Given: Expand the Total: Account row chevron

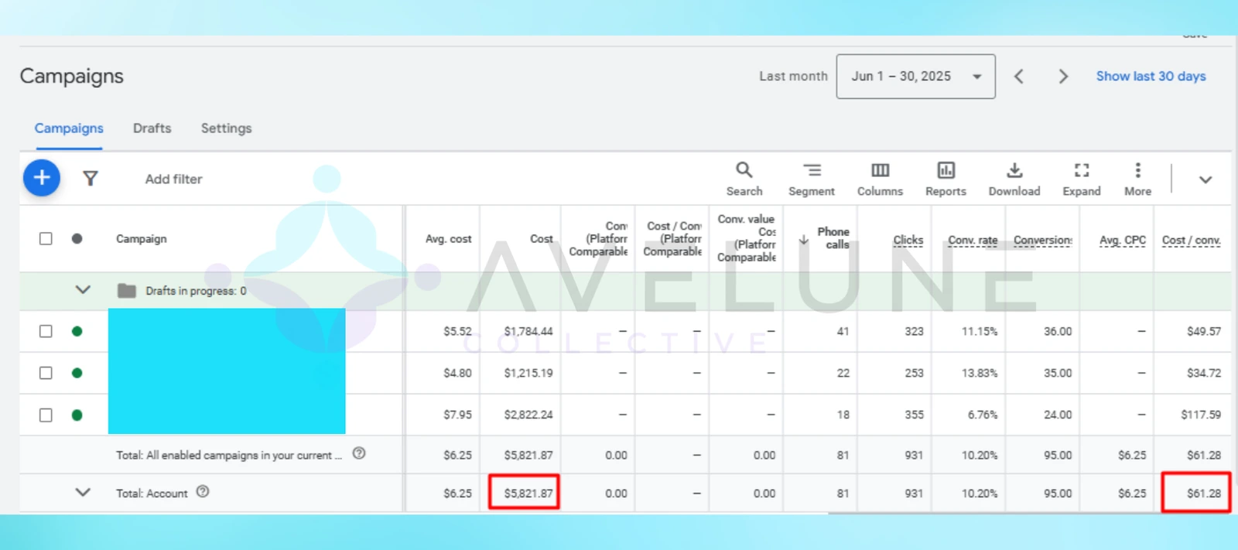Looking at the screenshot, I should (x=83, y=492).
